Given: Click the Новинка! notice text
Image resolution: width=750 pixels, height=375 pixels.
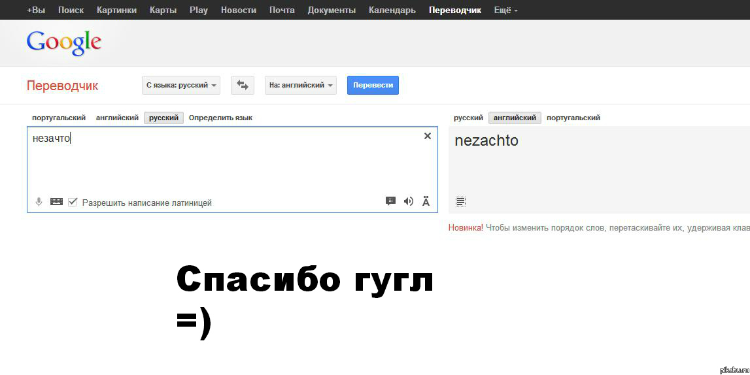Looking at the screenshot, I should (466, 228).
